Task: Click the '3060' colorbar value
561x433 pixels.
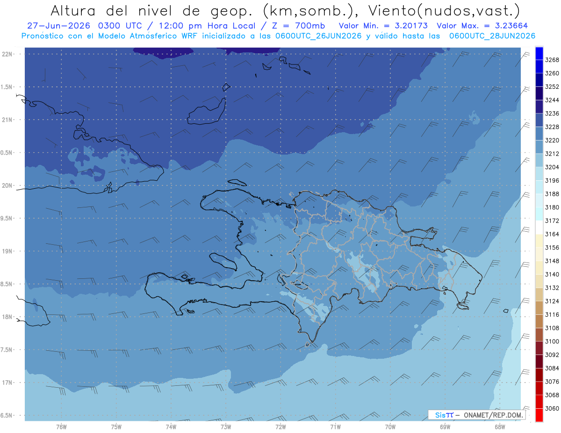Action: click(552, 408)
